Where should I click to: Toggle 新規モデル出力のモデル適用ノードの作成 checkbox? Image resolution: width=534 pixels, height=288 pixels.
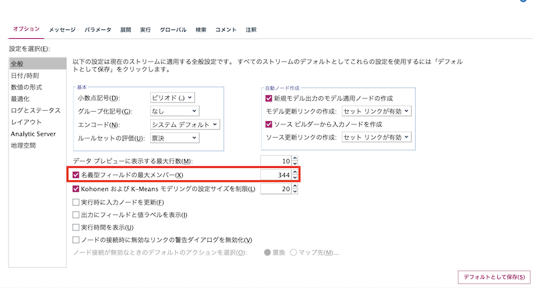(x=269, y=98)
